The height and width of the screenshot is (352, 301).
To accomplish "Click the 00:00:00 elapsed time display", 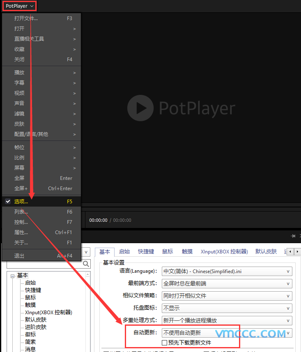I will tap(98, 220).
